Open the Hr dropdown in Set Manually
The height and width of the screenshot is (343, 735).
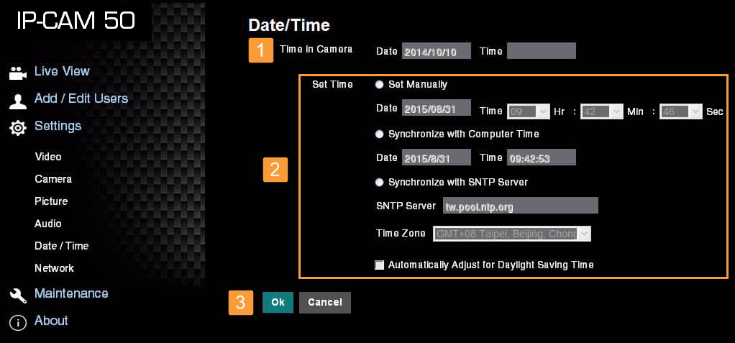[x=529, y=111]
